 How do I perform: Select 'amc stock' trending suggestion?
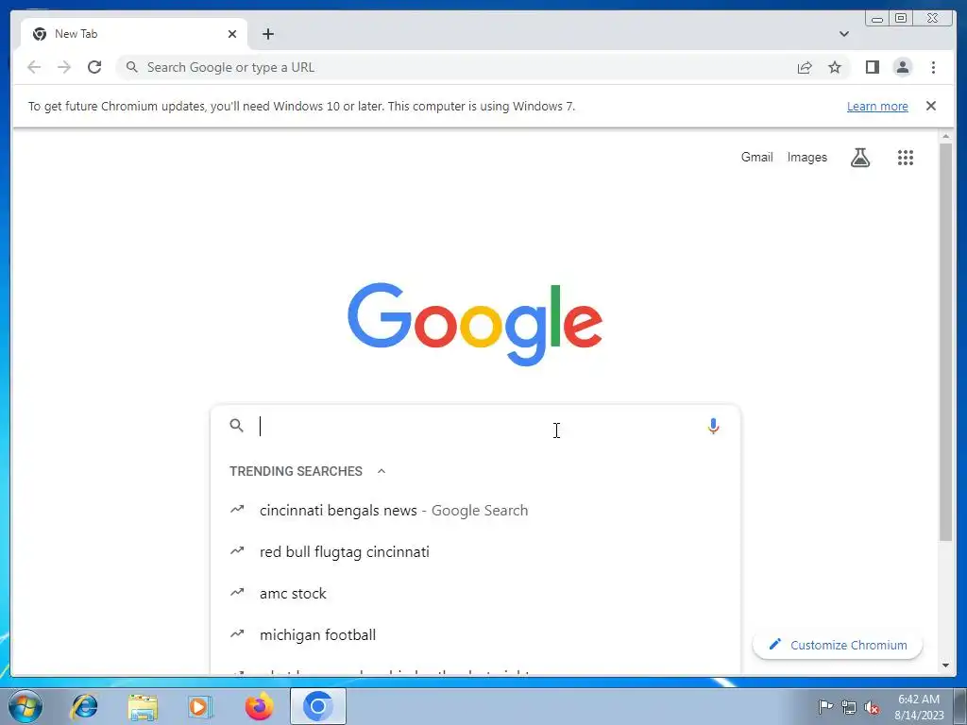pos(475,593)
